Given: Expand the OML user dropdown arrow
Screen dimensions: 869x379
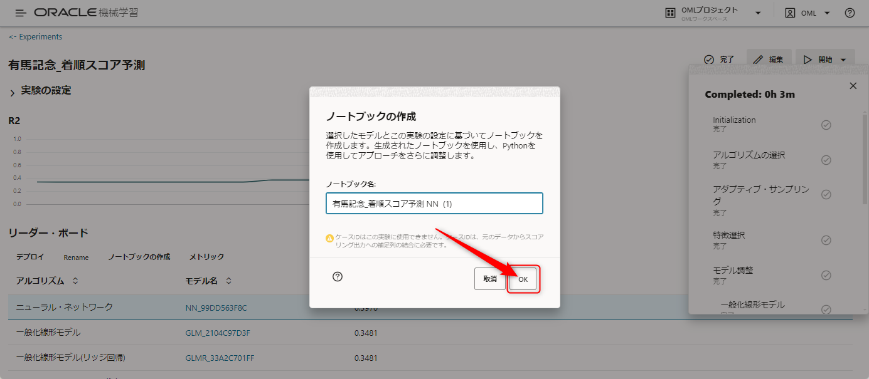Looking at the screenshot, I should pyautogui.click(x=827, y=13).
